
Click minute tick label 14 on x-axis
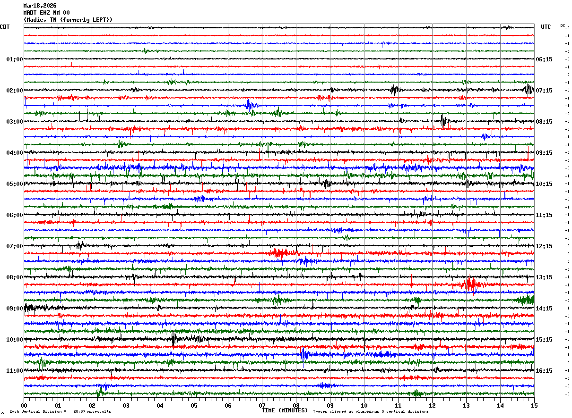[500, 405]
